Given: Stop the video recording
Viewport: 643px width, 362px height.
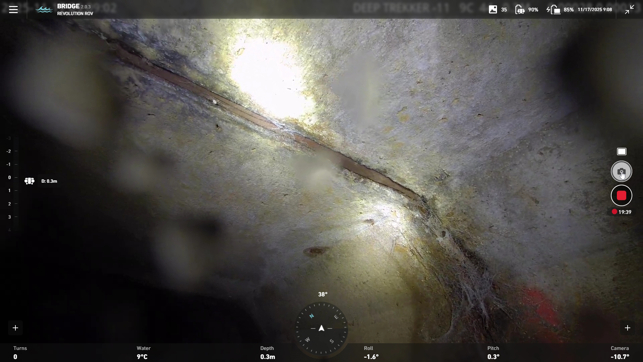Looking at the screenshot, I should (622, 196).
